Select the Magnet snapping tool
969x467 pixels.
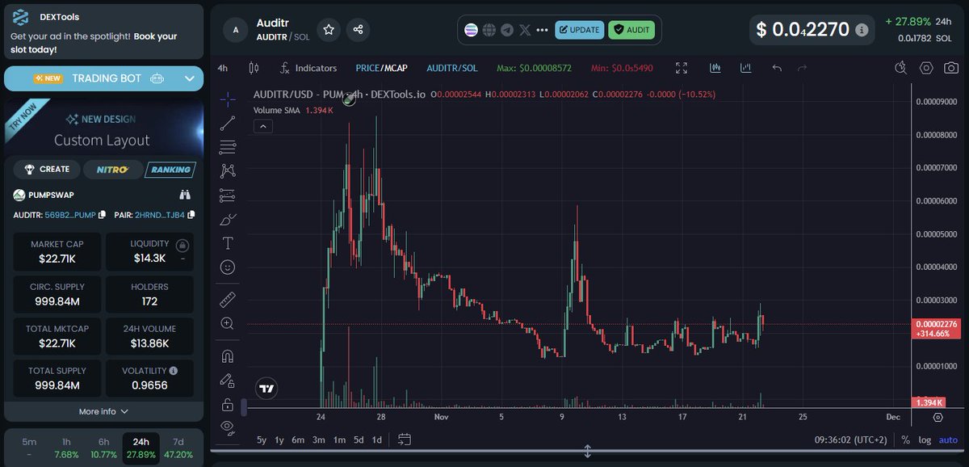point(227,356)
